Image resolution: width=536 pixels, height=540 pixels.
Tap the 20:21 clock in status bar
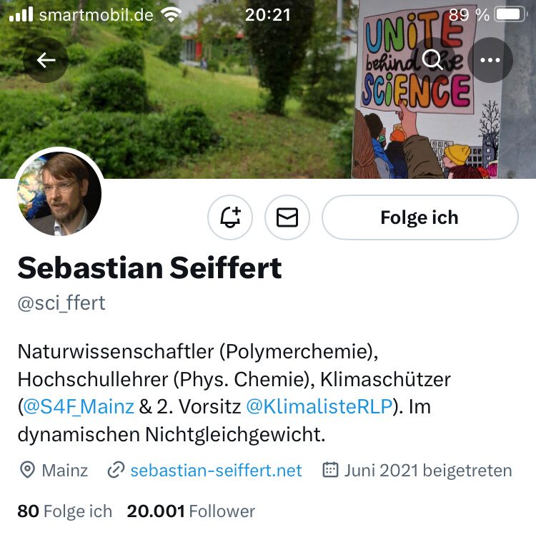[x=268, y=15]
